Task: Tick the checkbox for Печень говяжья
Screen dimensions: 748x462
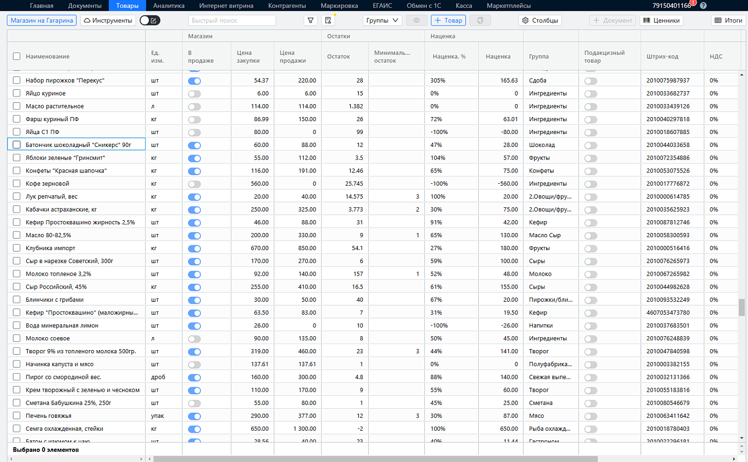Action: [16, 416]
